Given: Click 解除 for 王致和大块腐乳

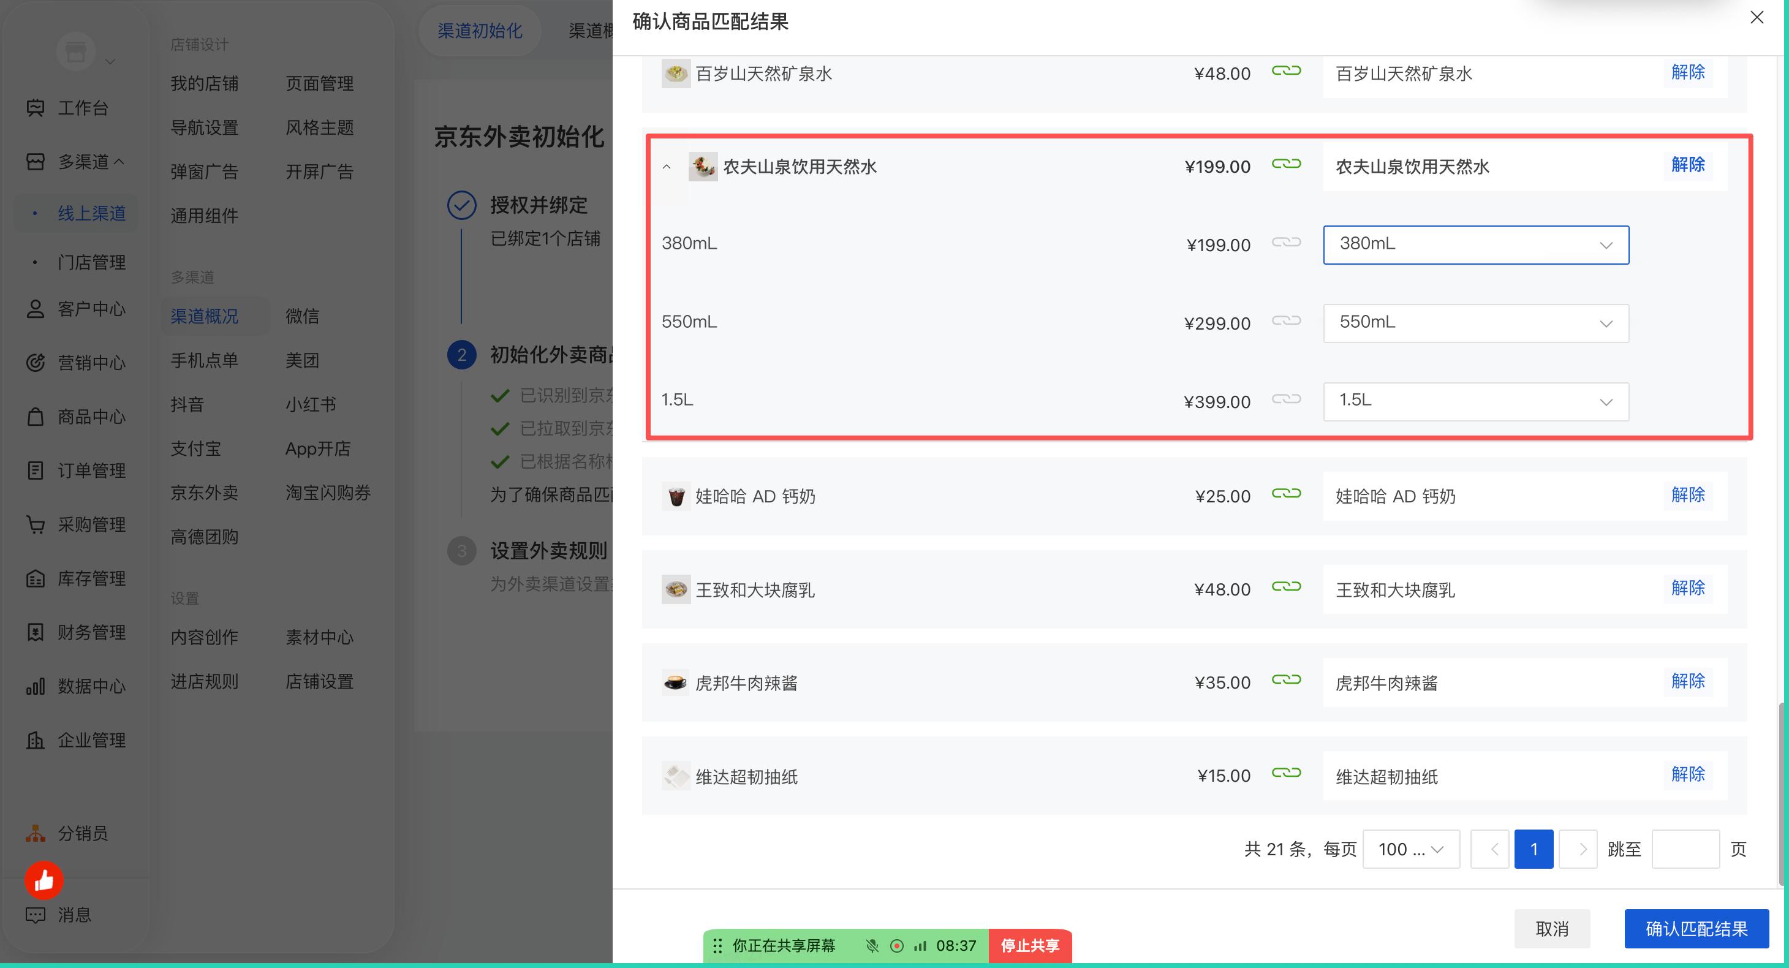Looking at the screenshot, I should (x=1689, y=588).
